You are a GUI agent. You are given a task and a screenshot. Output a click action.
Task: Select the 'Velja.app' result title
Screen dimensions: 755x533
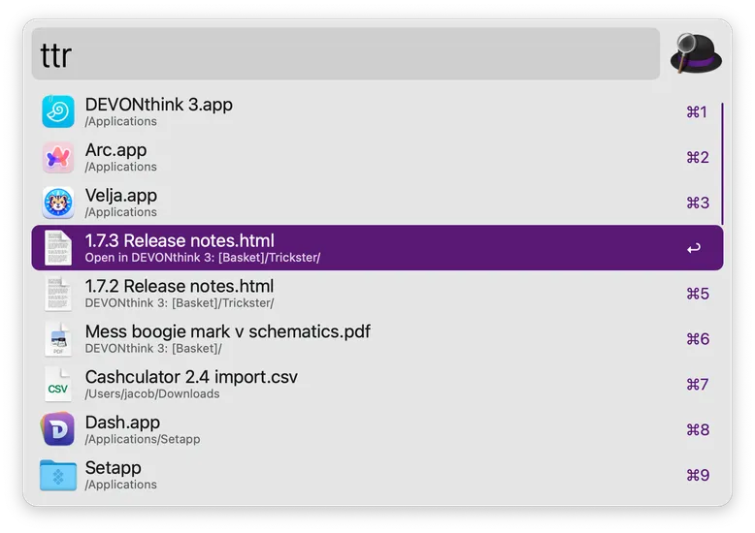[121, 196]
